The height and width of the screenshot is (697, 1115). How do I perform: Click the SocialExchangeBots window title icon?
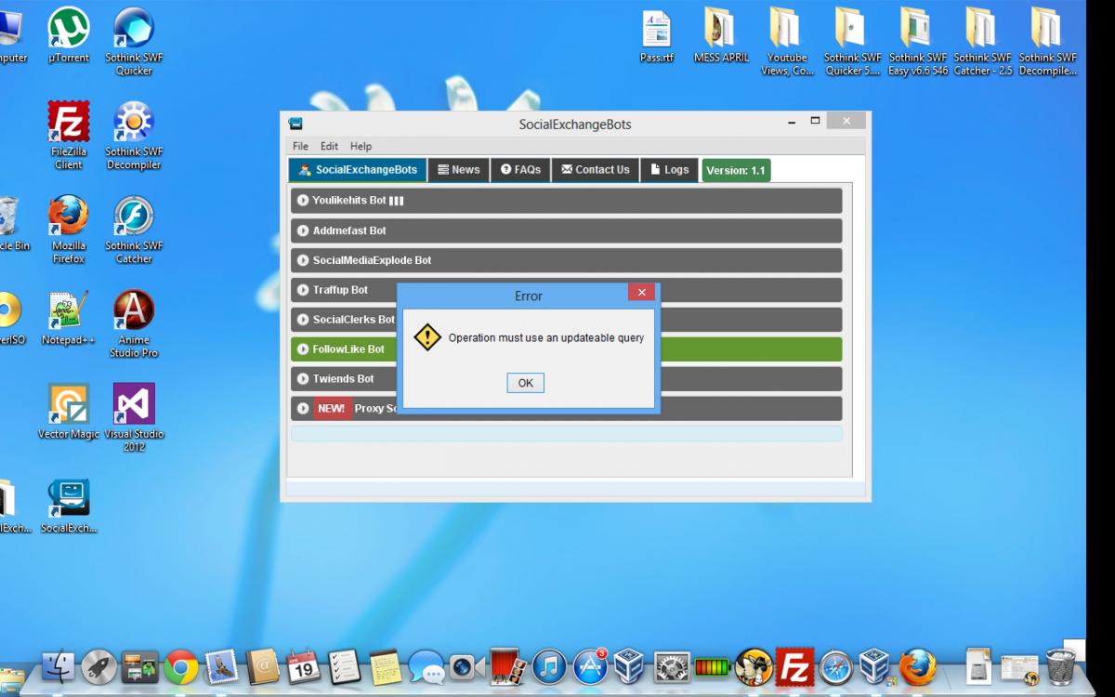point(295,124)
